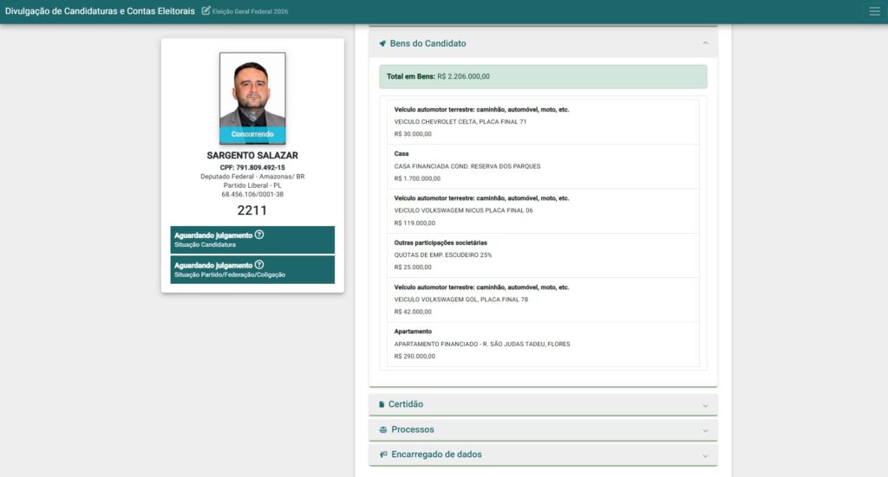Click the help icon next to Situação Candidatura

258,235
